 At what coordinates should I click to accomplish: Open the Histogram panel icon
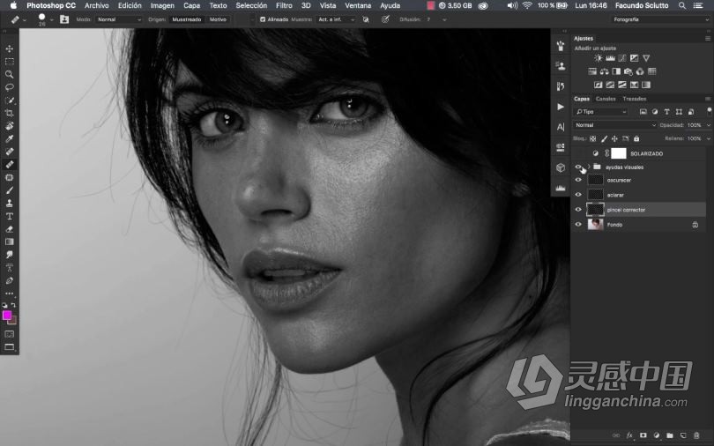[561, 188]
